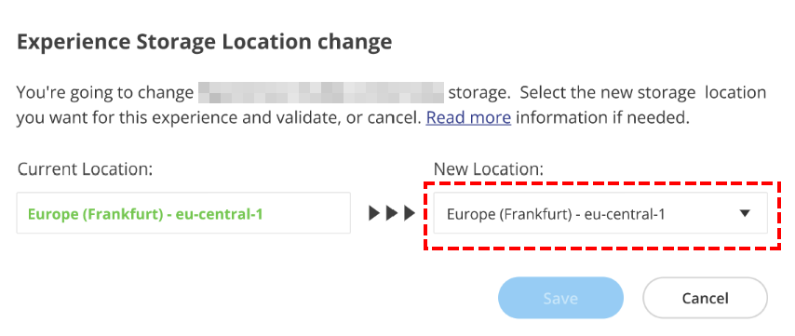This screenshot has width=795, height=336.
Task: Click the blurred experience name
Action: (321, 93)
